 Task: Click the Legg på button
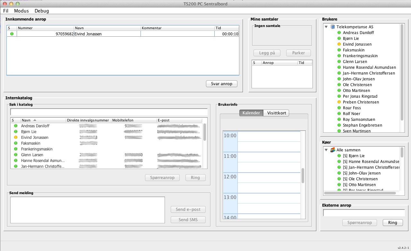267,53
